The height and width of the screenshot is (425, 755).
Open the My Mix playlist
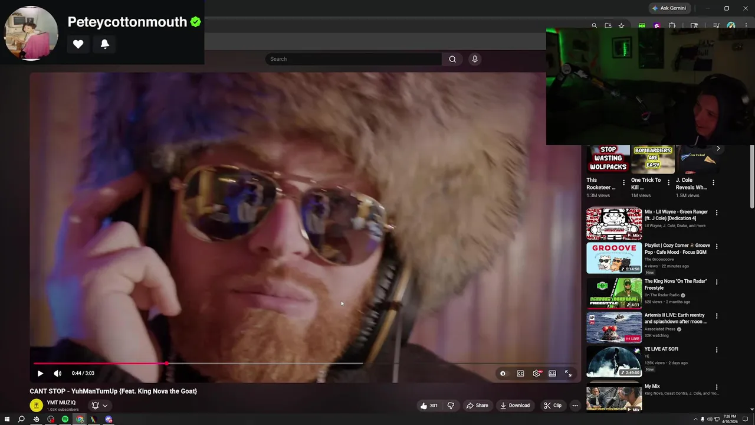tap(652, 386)
